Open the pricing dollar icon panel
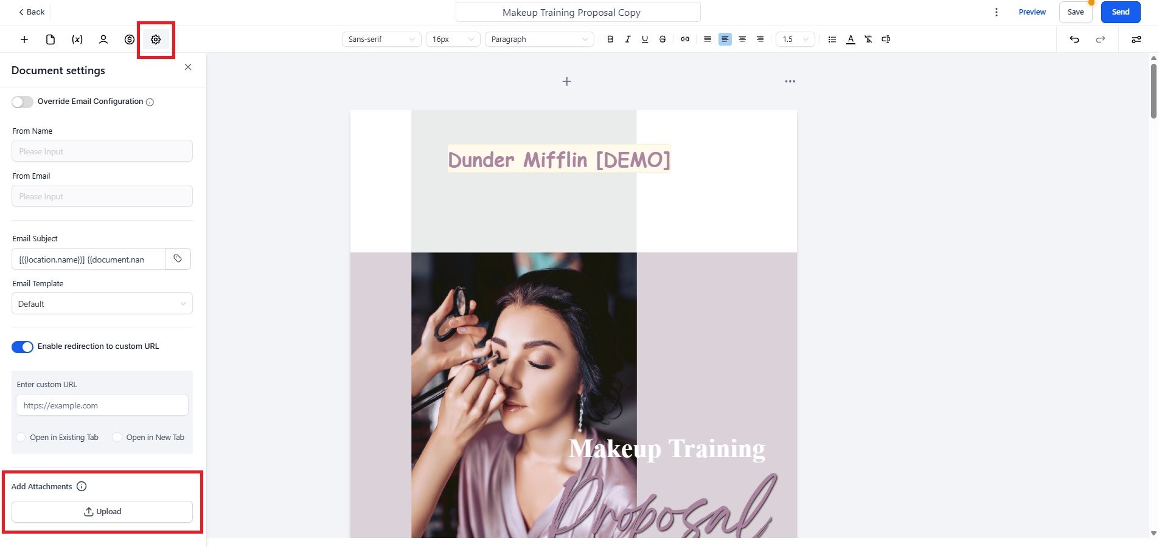The height and width of the screenshot is (547, 1162). (130, 40)
